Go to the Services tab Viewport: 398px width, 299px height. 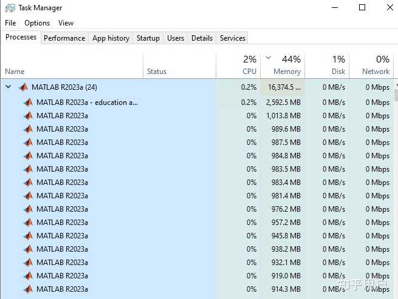pyautogui.click(x=233, y=38)
